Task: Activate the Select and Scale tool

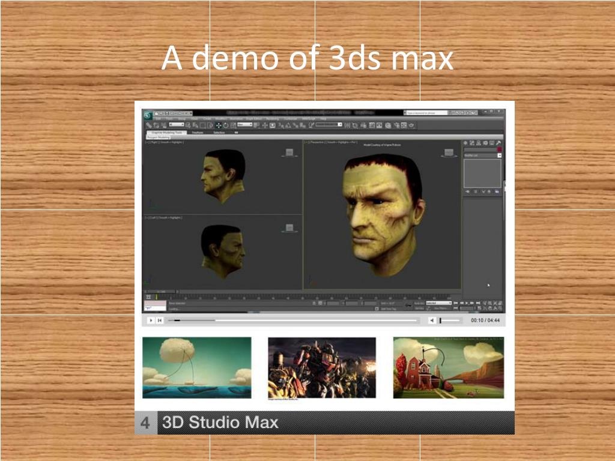Action: click(x=233, y=125)
